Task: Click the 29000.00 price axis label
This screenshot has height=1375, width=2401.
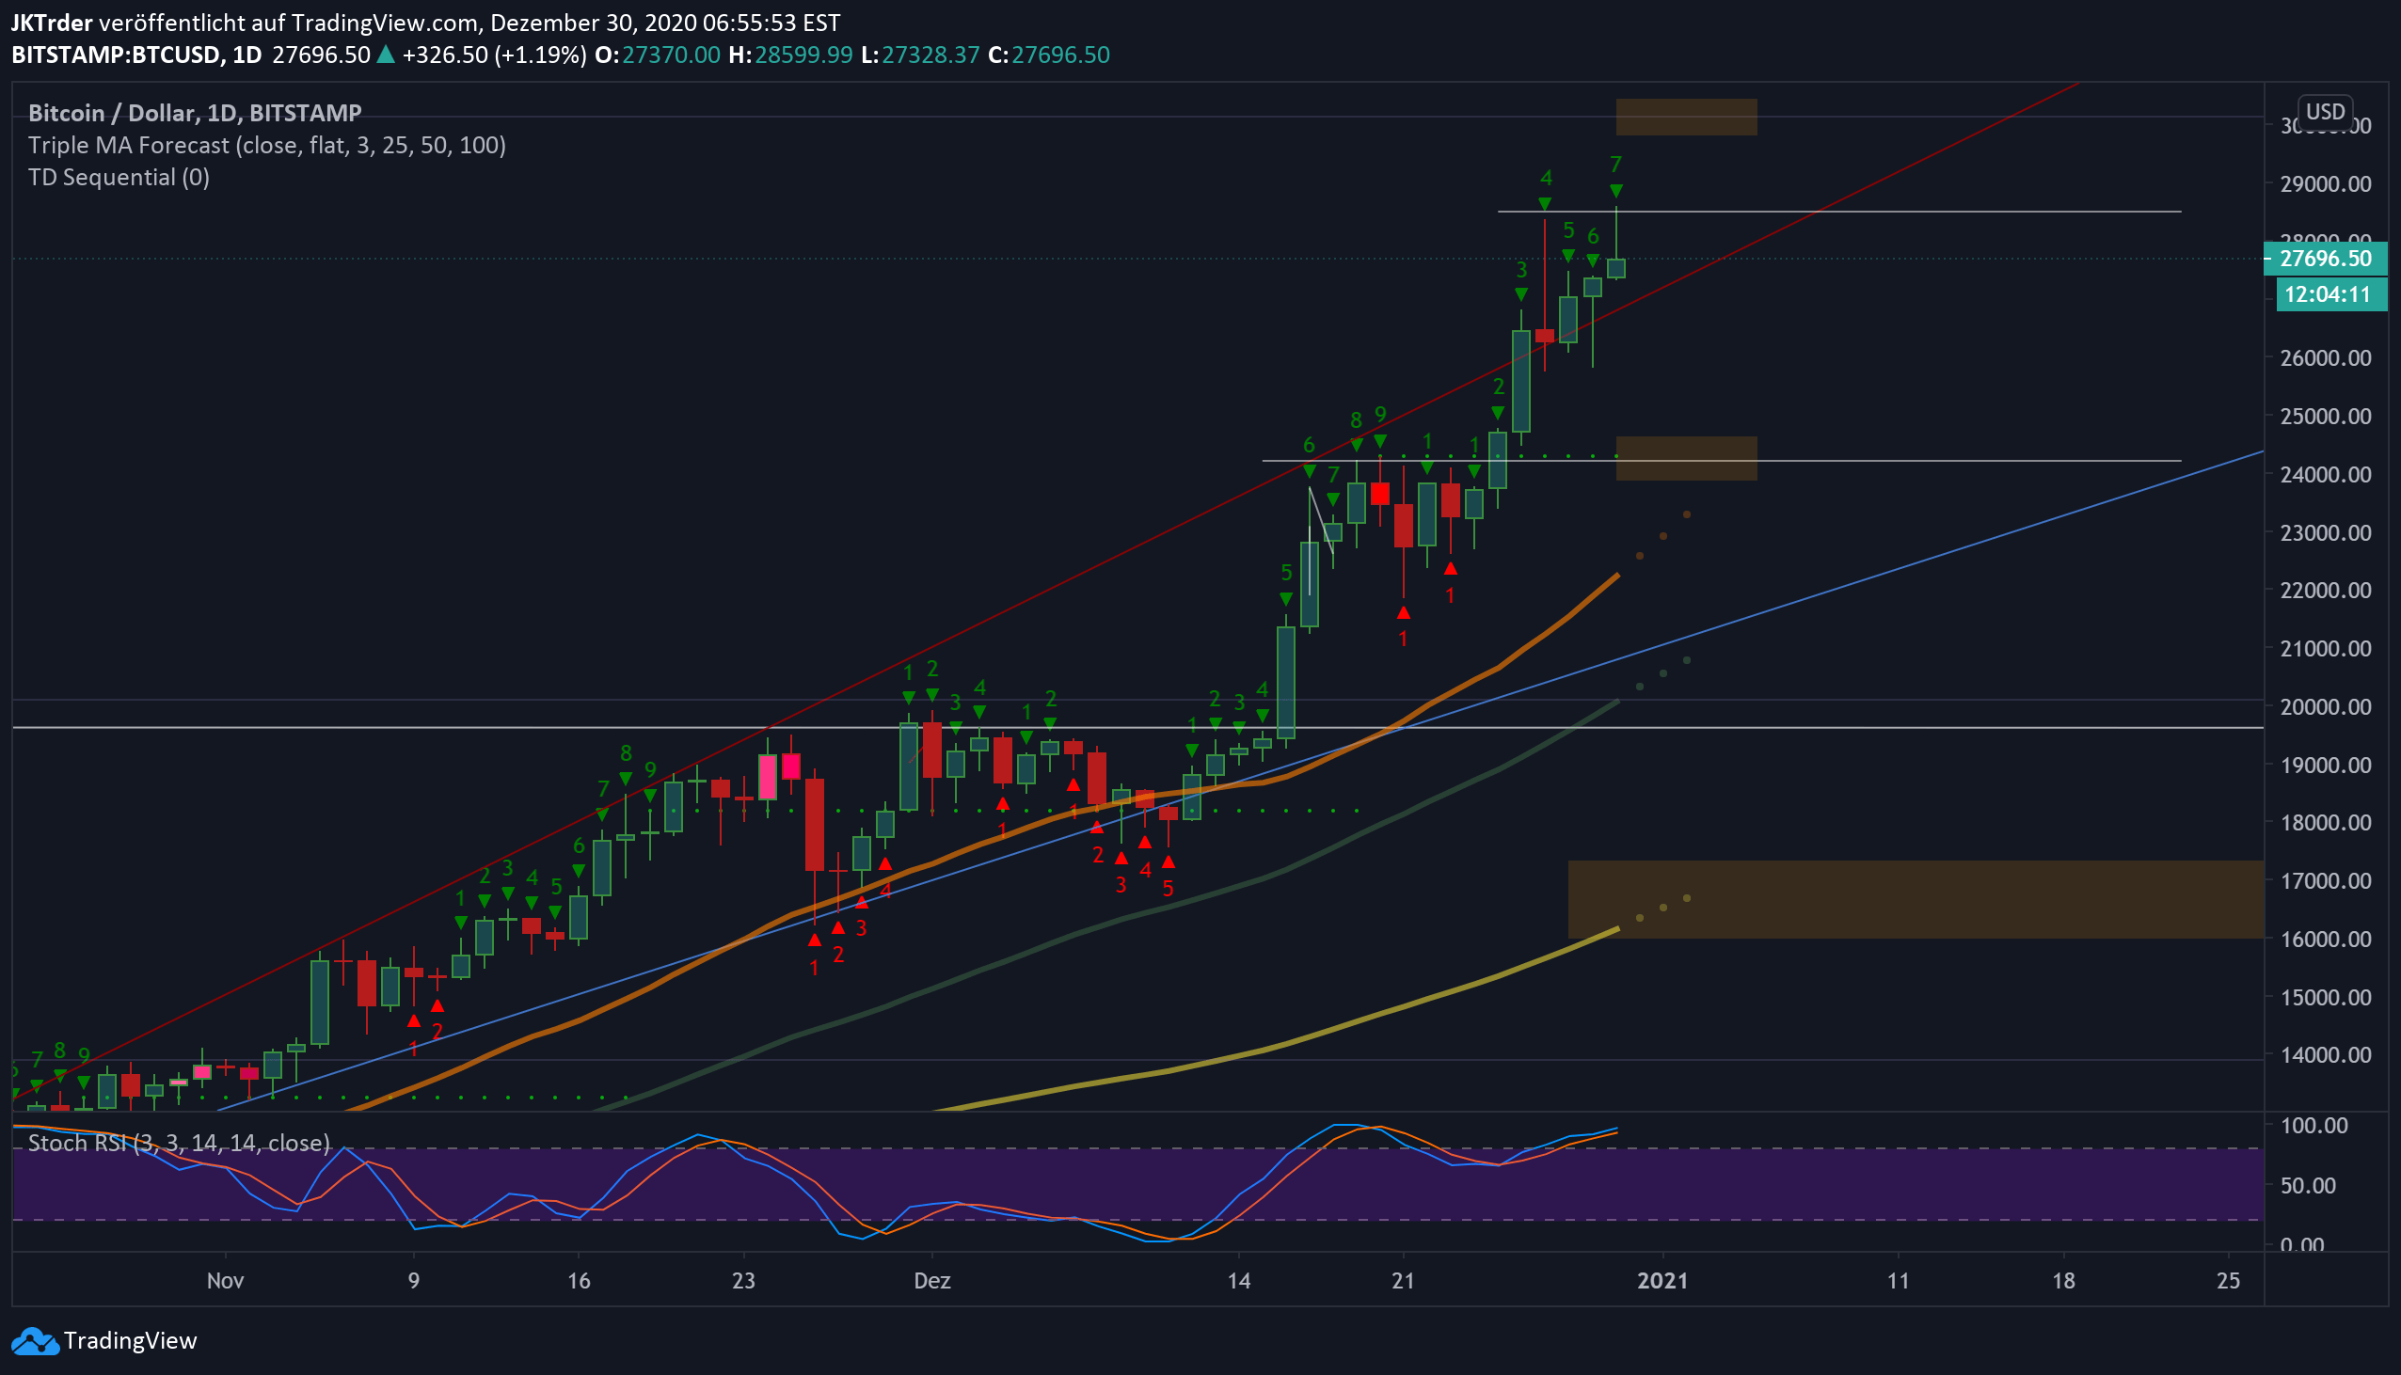Action: (x=2326, y=184)
